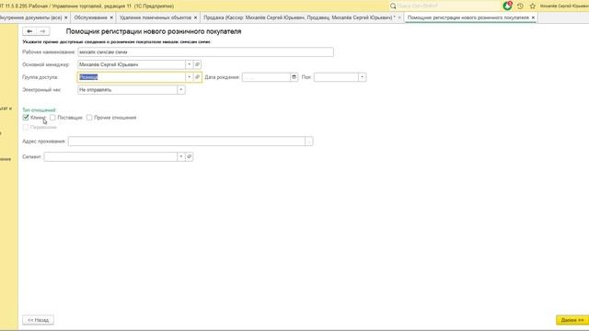This screenshot has height=331, width=589.
Task: Click the Далее >> button
Action: click(572, 320)
